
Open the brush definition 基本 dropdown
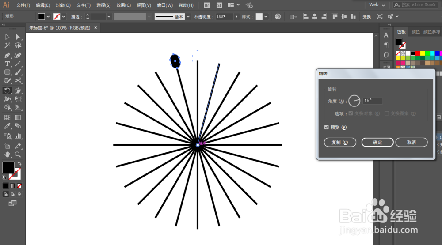[x=188, y=17]
